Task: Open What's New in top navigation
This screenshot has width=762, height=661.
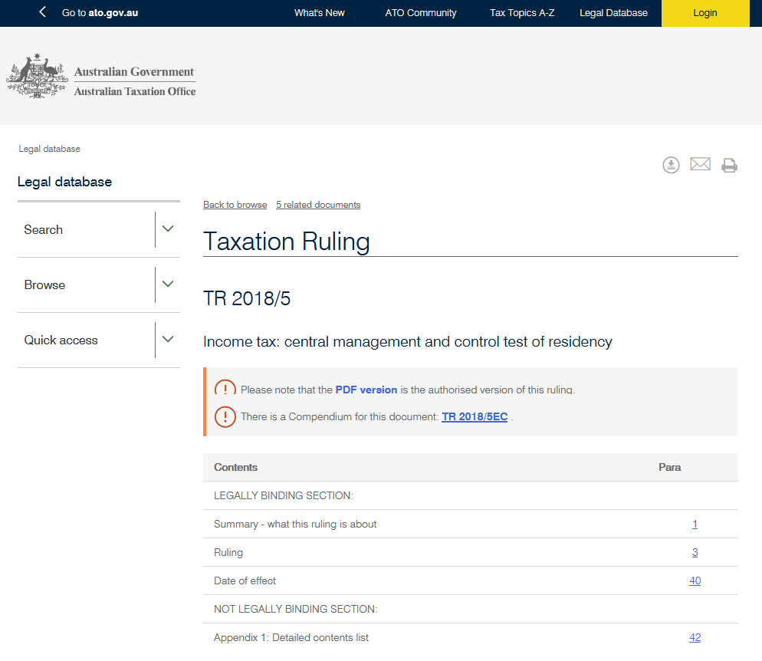Action: coord(320,13)
